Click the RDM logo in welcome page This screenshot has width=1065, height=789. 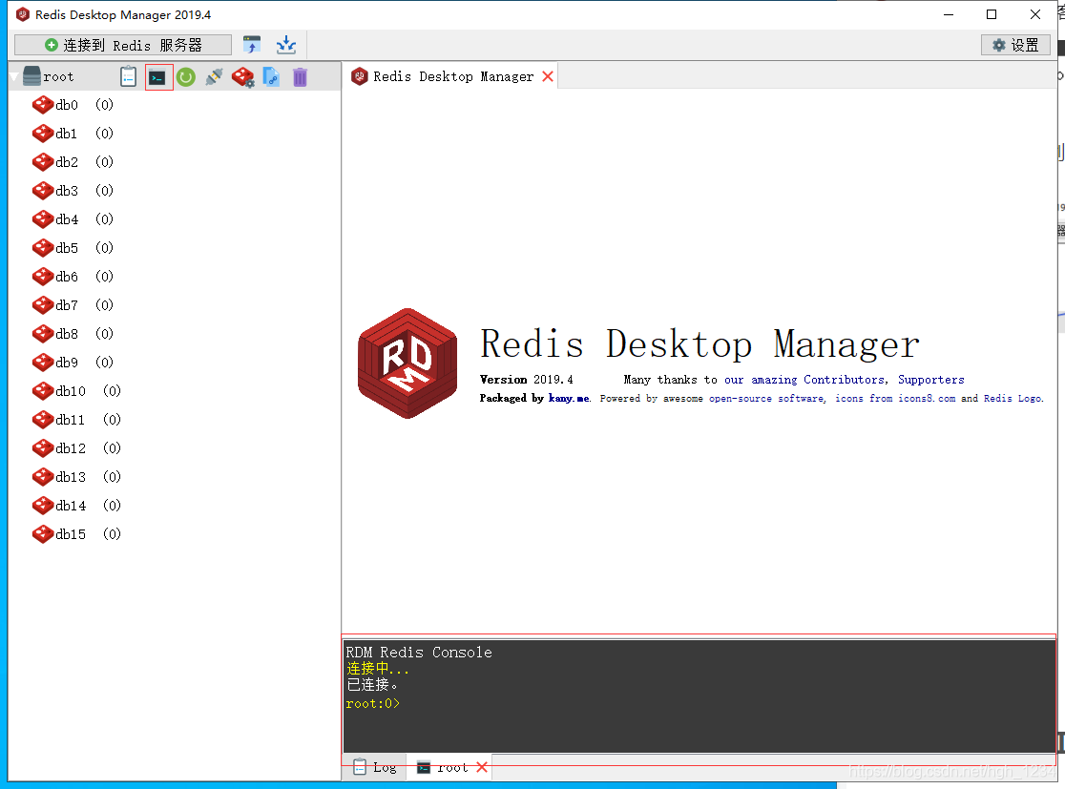[407, 363]
